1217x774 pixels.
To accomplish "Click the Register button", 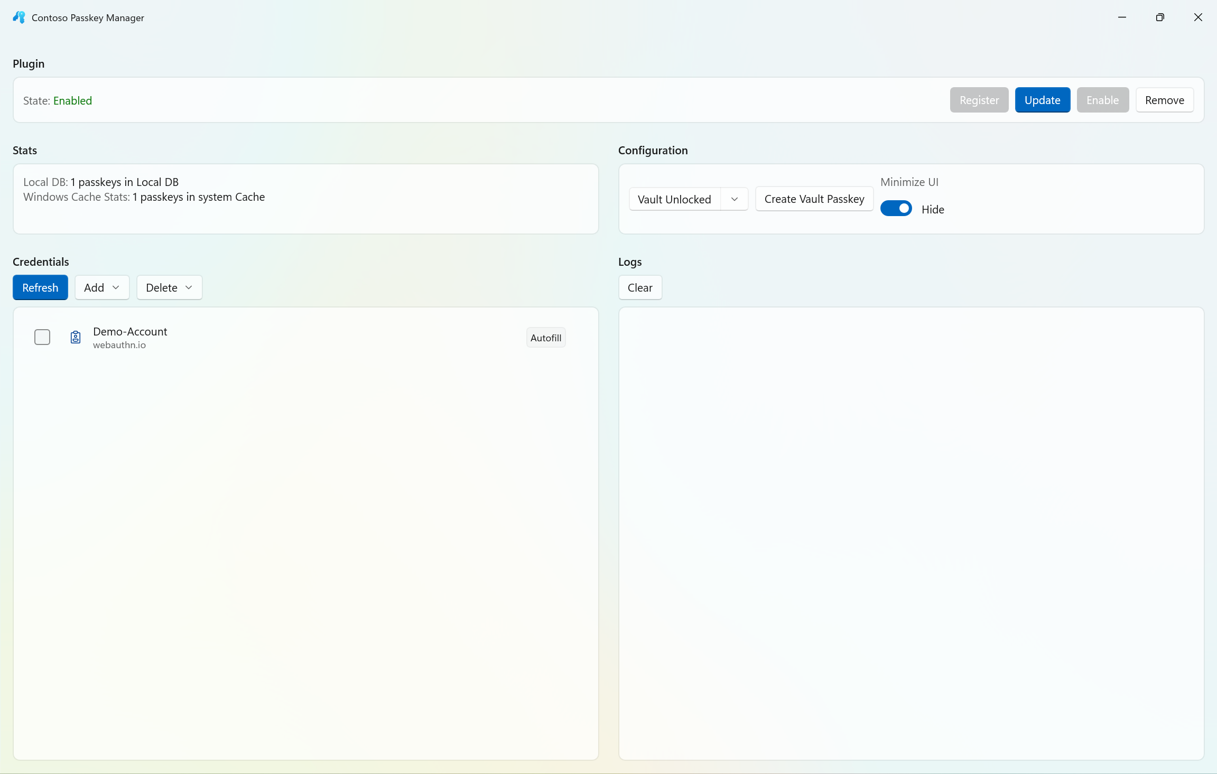I will click(x=979, y=100).
